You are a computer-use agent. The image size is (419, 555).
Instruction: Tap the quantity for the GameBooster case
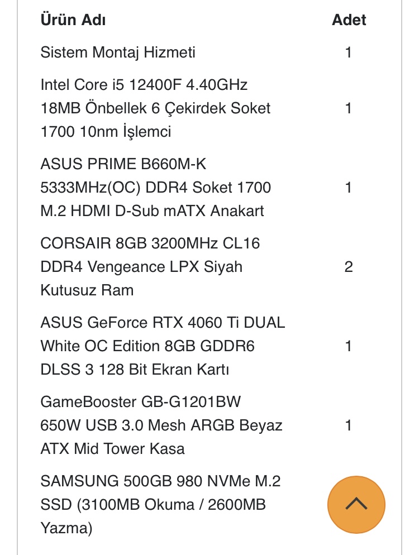349,425
